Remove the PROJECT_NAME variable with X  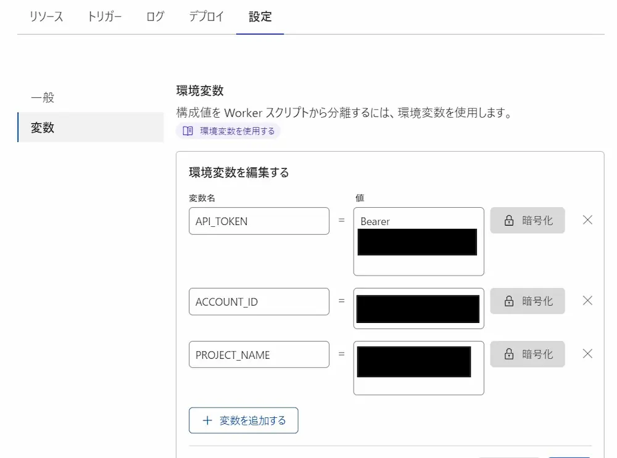(587, 354)
